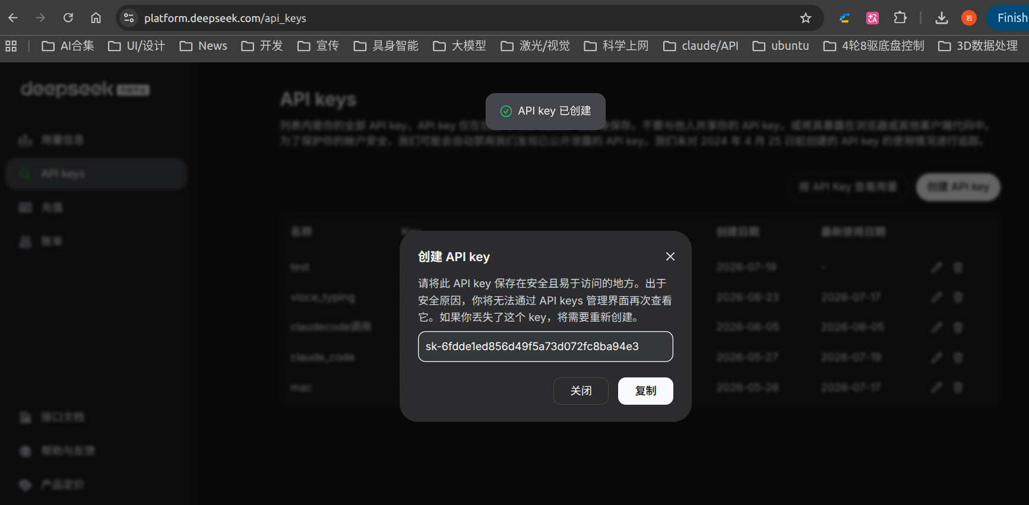The image size is (1029, 505).
Task: Select the generated sk- API key field
Action: pos(545,347)
